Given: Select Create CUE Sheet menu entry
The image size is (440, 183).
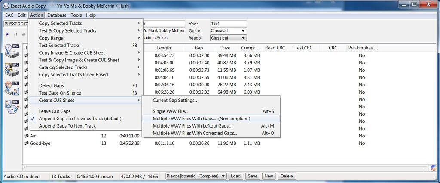Looking at the screenshot, I should point(86,100).
